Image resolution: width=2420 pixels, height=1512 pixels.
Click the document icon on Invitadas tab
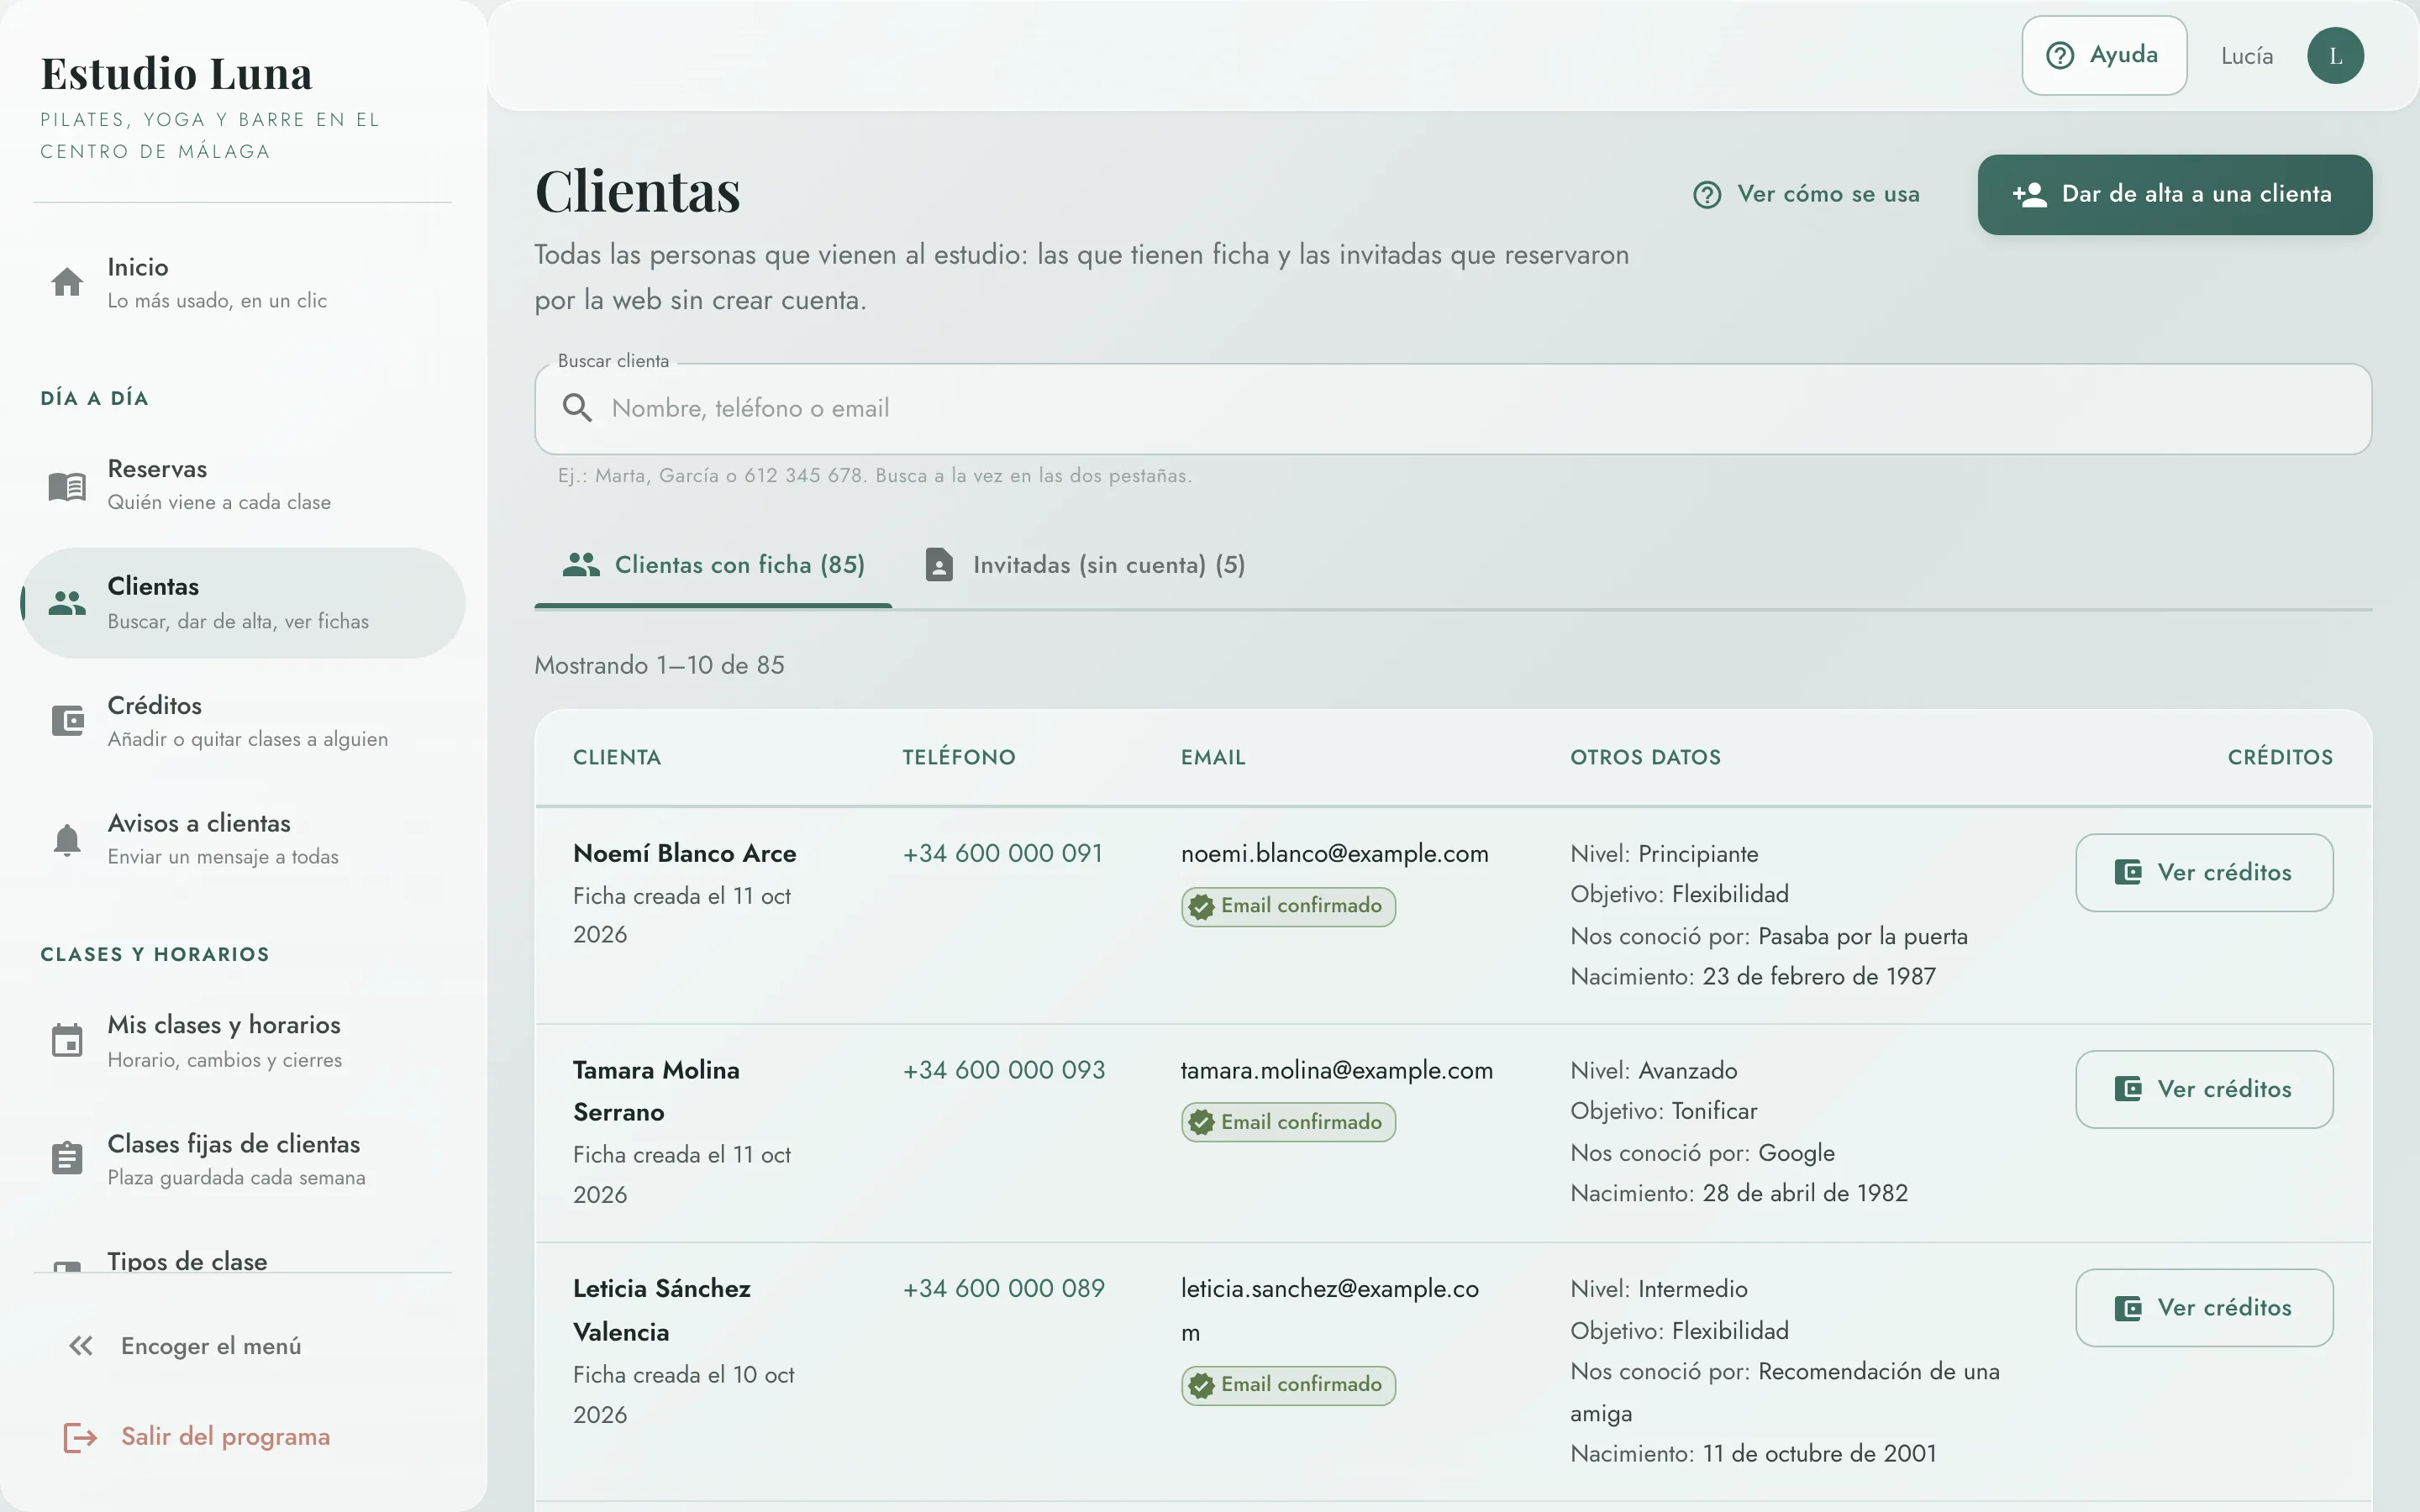(x=939, y=565)
